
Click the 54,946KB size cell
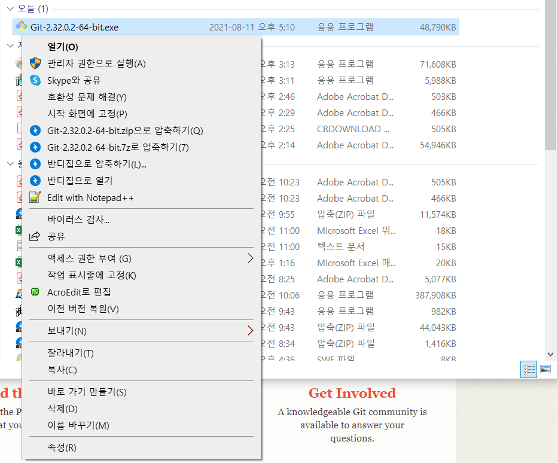click(438, 145)
